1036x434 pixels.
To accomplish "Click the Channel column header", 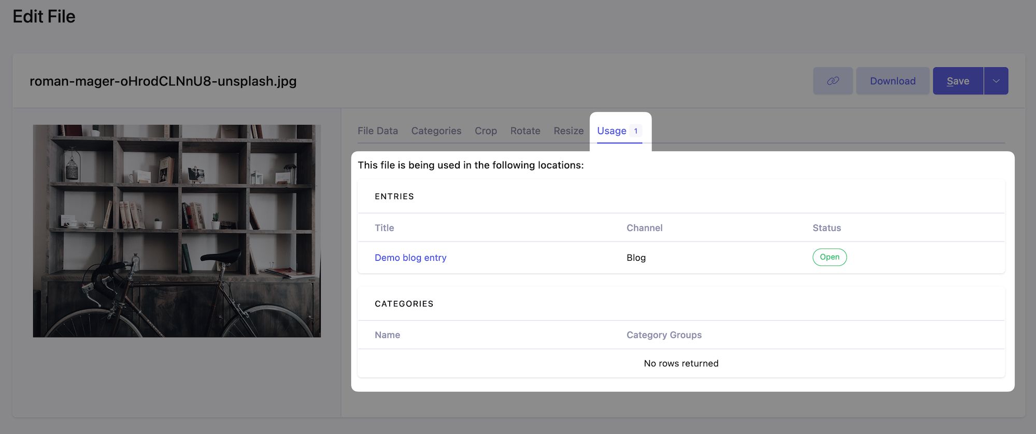I will pos(644,228).
